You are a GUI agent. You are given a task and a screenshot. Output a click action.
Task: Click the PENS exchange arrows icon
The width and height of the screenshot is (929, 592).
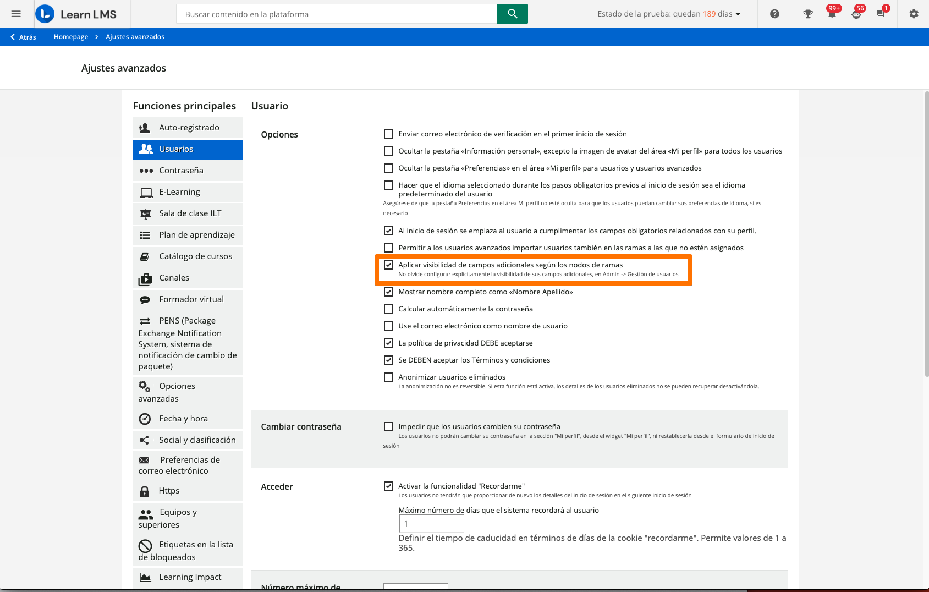pyautogui.click(x=145, y=321)
